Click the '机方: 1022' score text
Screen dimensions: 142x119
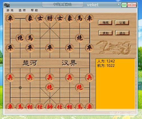click(106, 65)
